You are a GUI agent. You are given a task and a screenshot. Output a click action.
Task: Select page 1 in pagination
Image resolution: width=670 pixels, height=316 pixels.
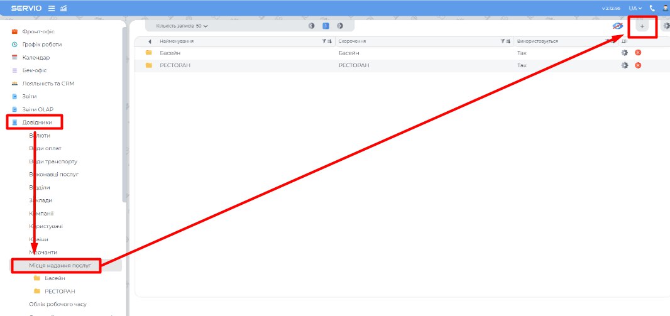click(326, 26)
